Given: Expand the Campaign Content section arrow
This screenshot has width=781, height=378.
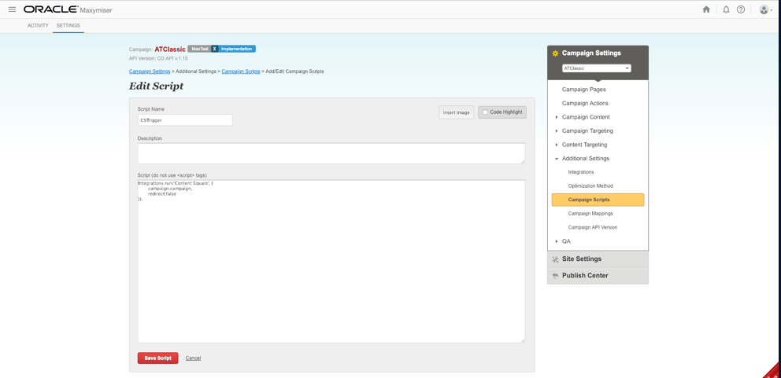Looking at the screenshot, I should point(557,117).
